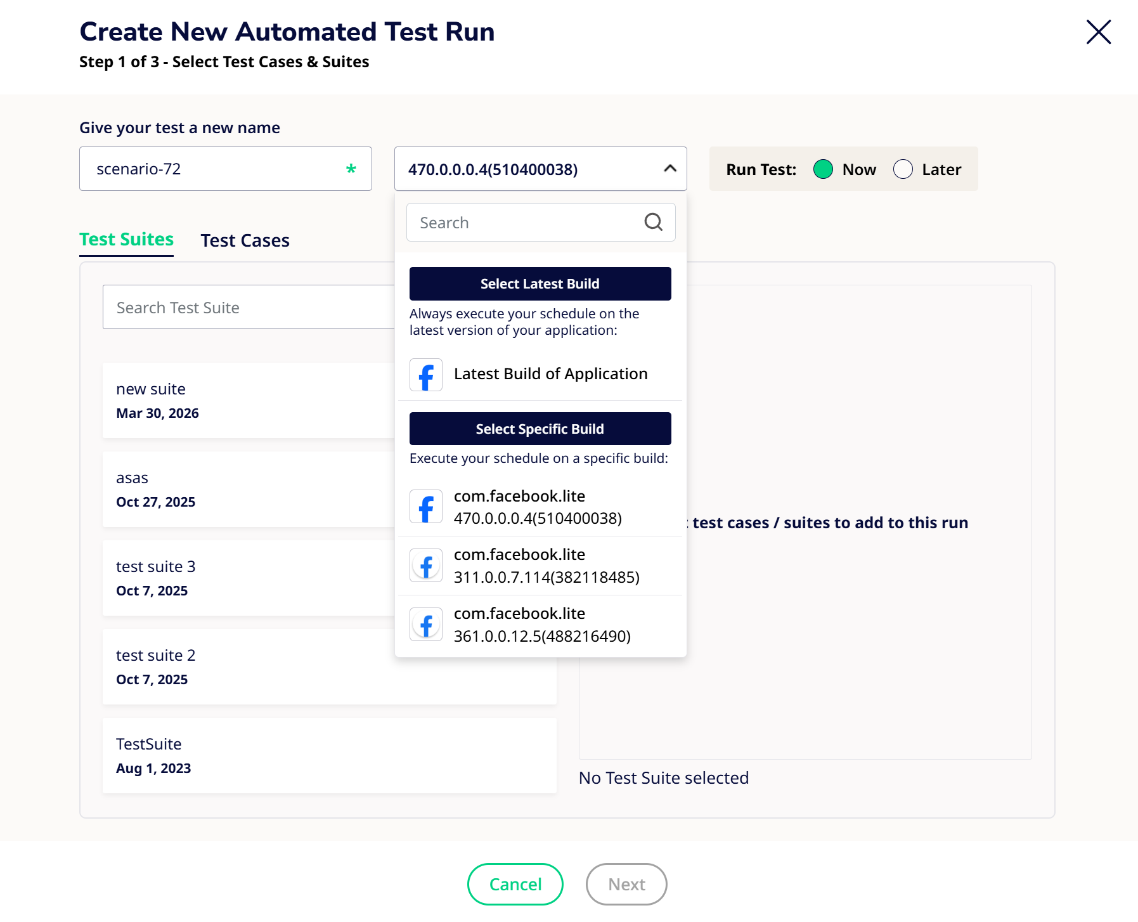Pick Latest Build of Application option

[550, 374]
